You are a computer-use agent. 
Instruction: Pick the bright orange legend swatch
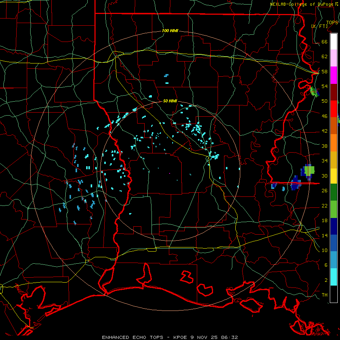(334, 143)
